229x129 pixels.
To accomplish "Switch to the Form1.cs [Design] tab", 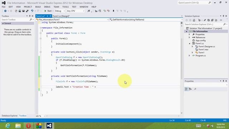I will (x=61, y=16).
